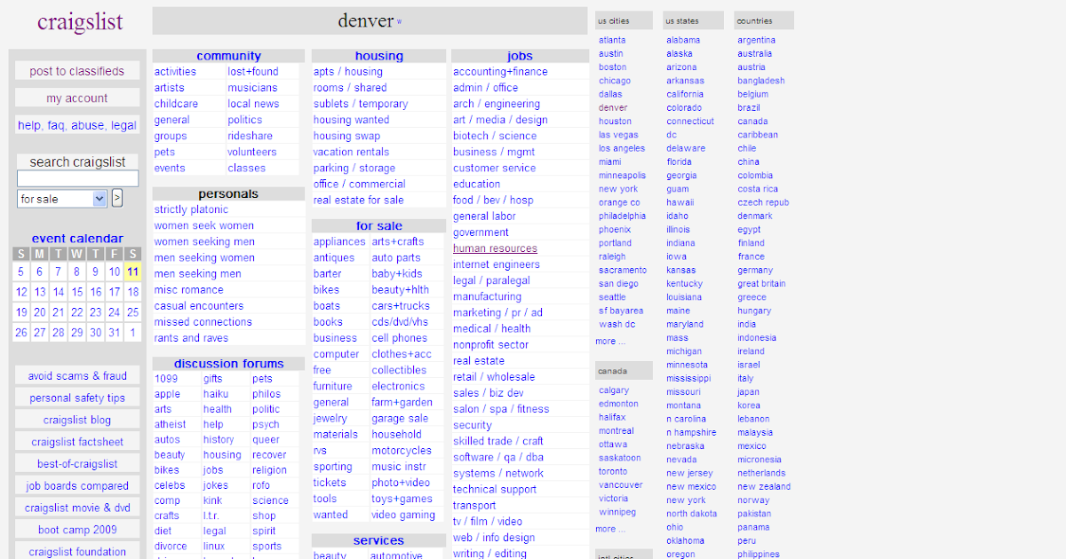Click the ">" search submit button

pyautogui.click(x=116, y=198)
